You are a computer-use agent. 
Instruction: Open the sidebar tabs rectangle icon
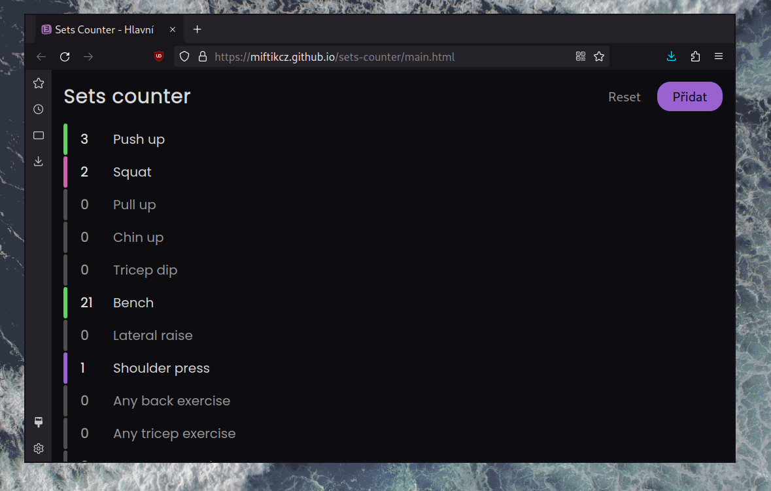(x=39, y=135)
